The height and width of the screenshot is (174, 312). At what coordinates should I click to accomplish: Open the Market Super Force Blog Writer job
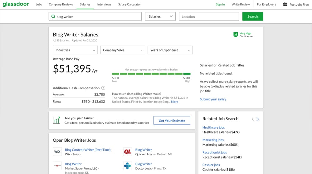click(73, 164)
